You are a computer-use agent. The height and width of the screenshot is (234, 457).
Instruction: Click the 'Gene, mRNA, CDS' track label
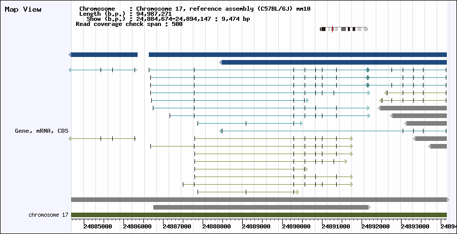[42, 131]
